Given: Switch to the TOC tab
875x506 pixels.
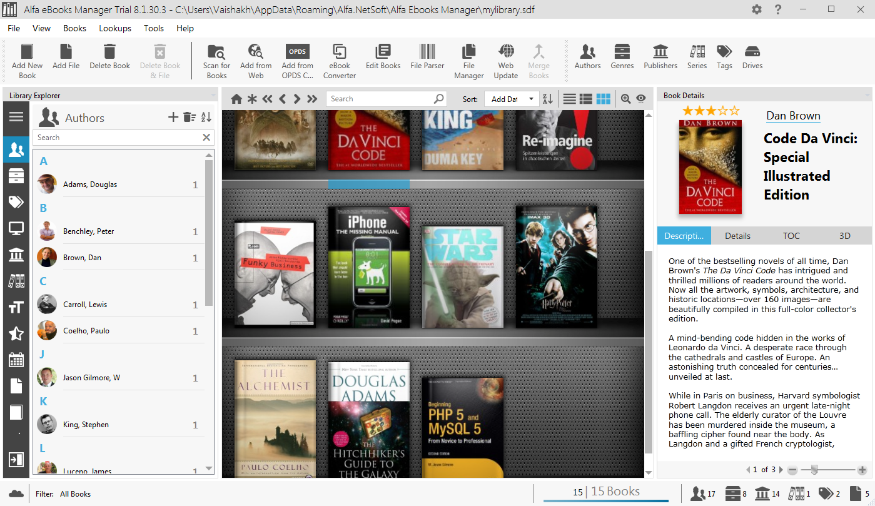Looking at the screenshot, I should [791, 236].
